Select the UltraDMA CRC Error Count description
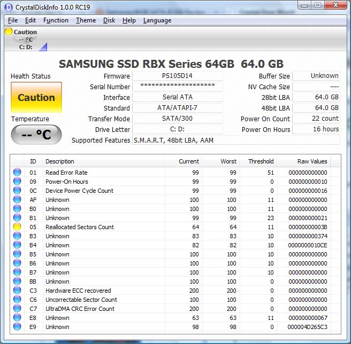Viewport: 351px width, 344px height. pyautogui.click(x=80, y=309)
